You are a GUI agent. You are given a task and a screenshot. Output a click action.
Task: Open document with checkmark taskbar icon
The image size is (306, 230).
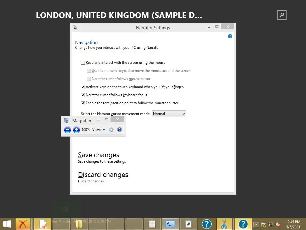coord(43,224)
